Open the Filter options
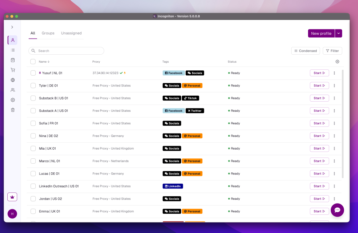 point(332,51)
